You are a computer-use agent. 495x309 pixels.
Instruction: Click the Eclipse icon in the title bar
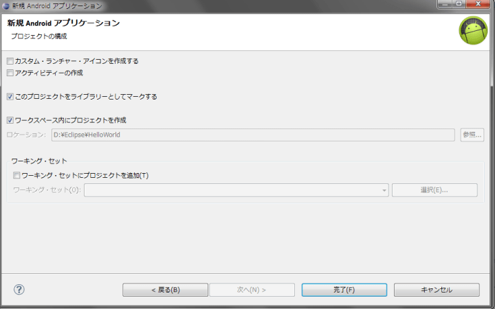[x=6, y=5]
